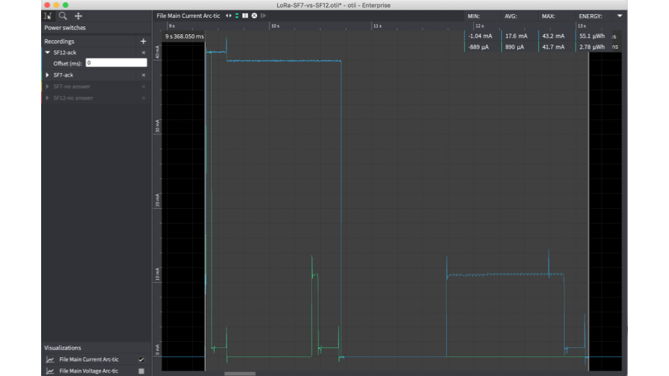Click the greyed play-forward icon

tap(263, 16)
